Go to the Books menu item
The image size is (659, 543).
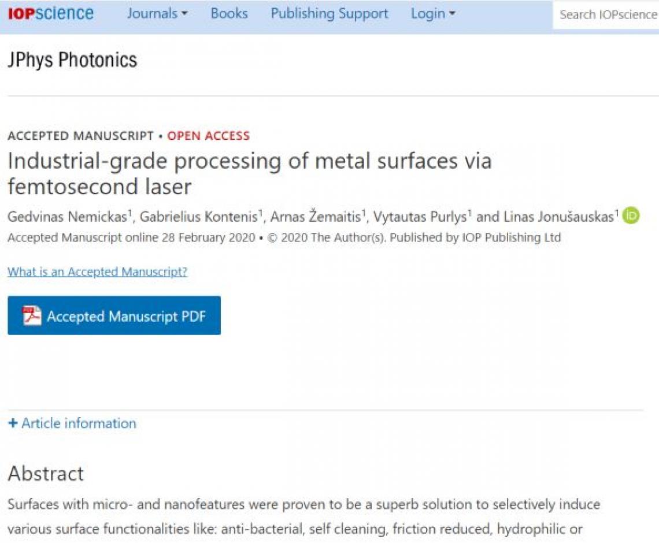[x=229, y=13]
